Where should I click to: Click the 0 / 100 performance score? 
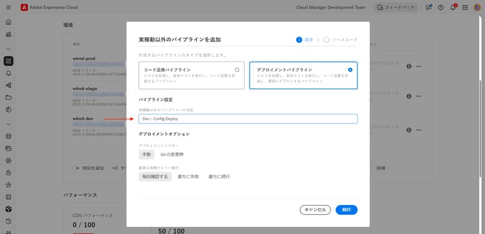click(84, 225)
